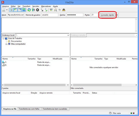139x116 pixels.
Task: Click the remote Nome column header
Action: pyautogui.click(x=81, y=59)
